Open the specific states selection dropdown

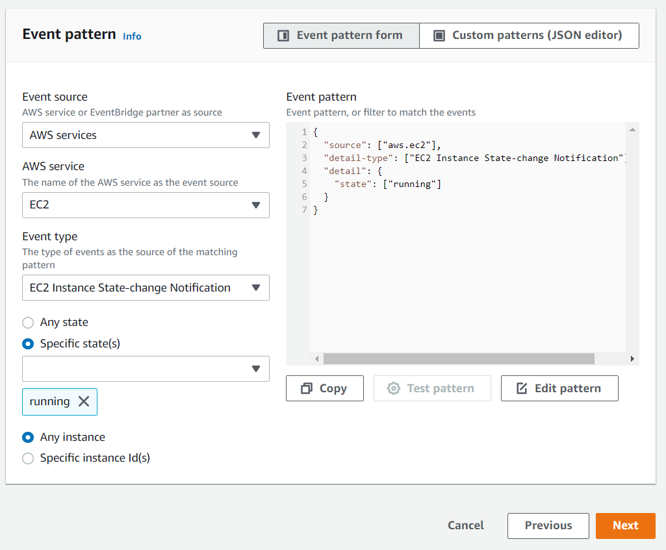tap(146, 369)
